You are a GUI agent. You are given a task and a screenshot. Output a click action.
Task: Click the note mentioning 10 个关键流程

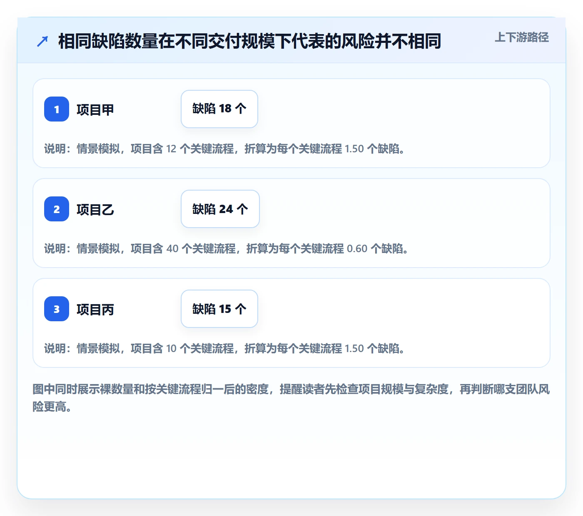225,349
